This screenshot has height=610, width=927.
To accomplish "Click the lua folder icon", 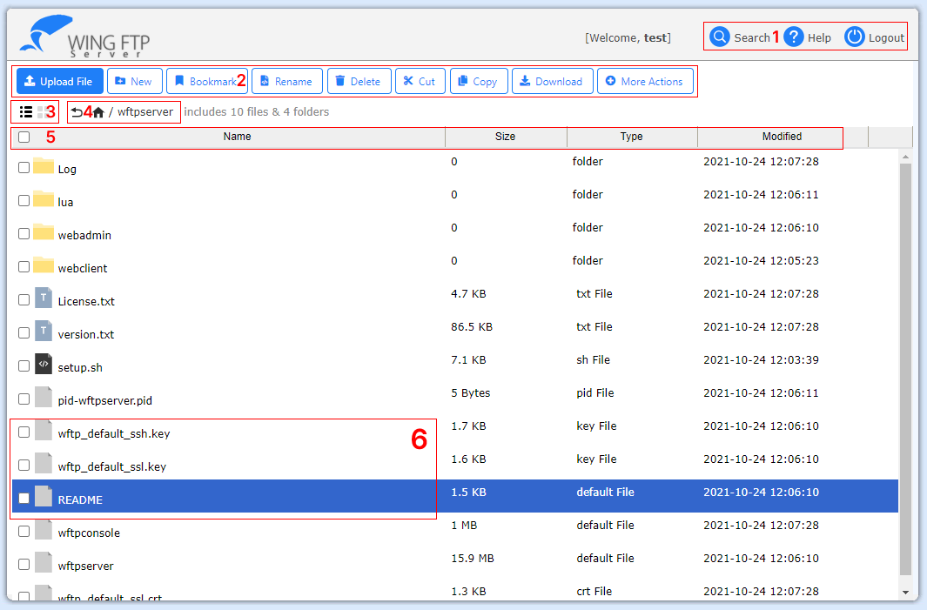I will coord(44,199).
